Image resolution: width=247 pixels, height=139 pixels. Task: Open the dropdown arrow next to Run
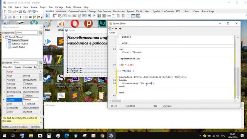[23, 17]
